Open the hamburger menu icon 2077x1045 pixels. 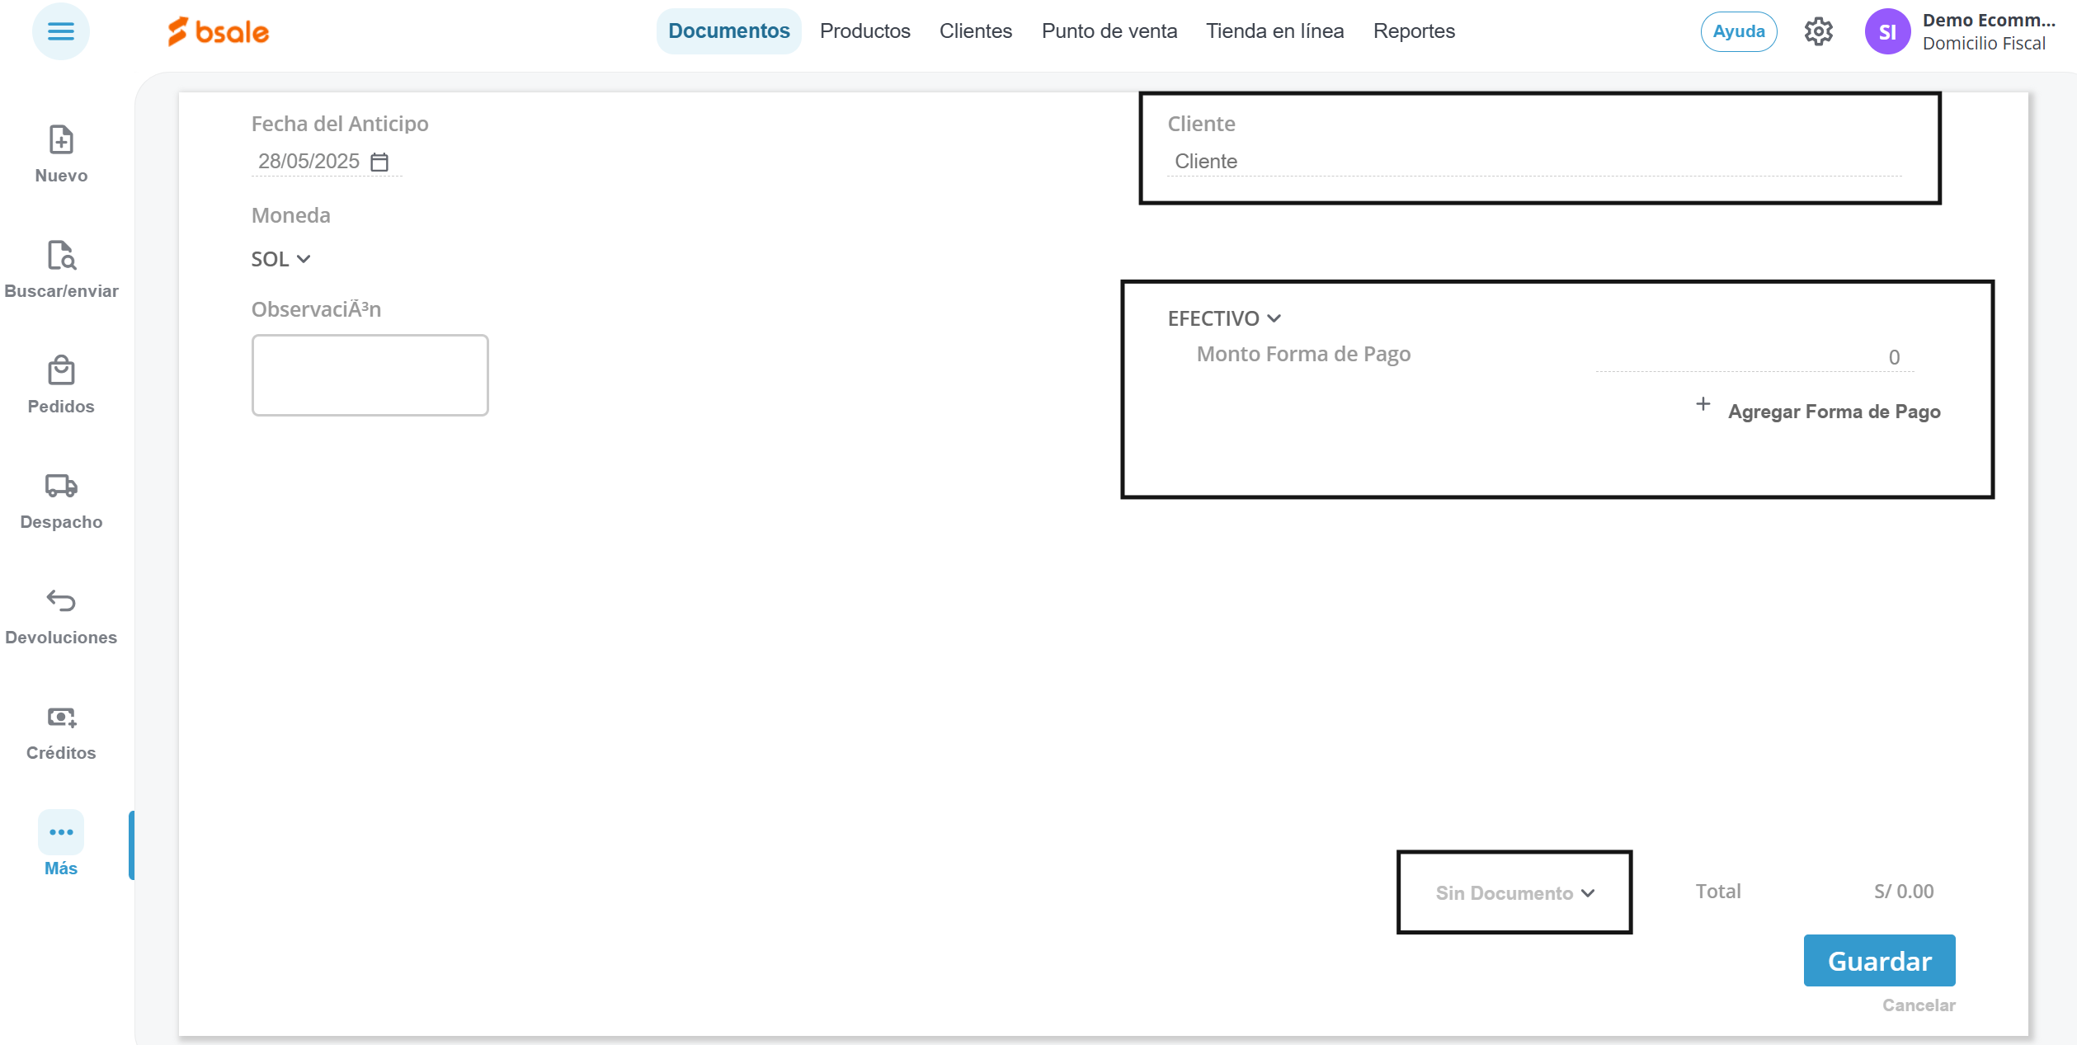pos(60,31)
